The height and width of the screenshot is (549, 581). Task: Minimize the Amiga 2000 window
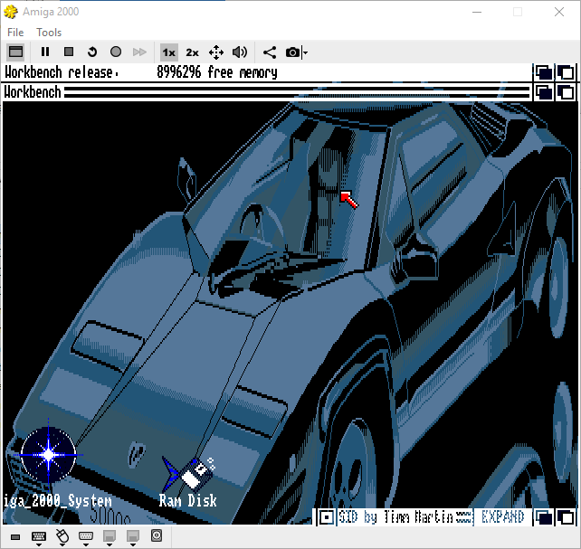477,12
